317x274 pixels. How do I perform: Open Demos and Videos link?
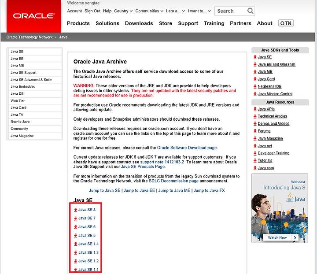[x=273, y=123]
